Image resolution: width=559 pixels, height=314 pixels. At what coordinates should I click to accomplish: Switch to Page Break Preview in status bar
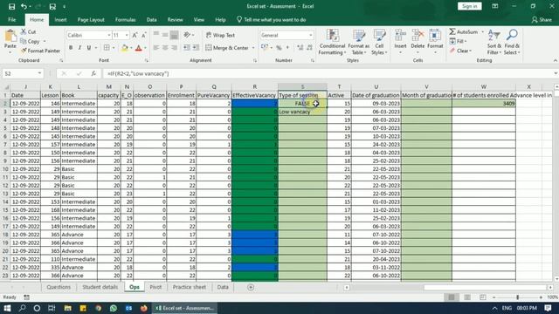pyautogui.click(x=483, y=297)
